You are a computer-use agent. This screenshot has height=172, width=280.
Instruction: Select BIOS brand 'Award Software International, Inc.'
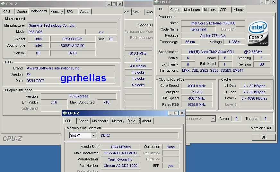click(70, 68)
